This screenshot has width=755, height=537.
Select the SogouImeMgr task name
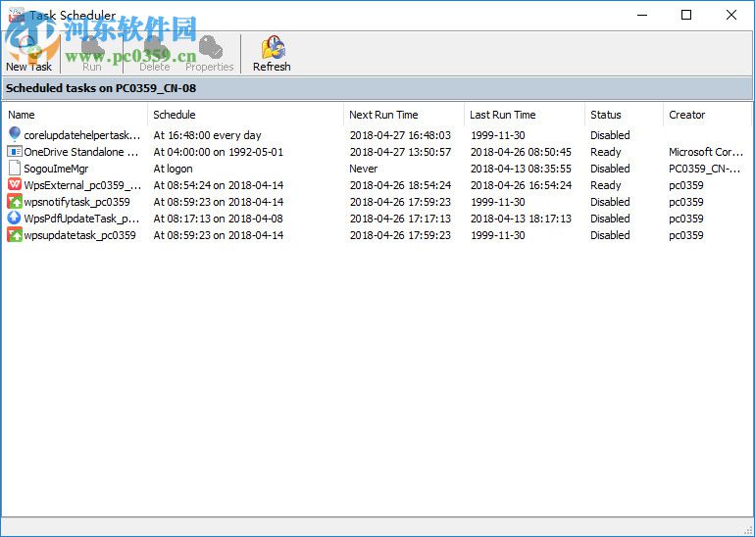[x=56, y=169]
